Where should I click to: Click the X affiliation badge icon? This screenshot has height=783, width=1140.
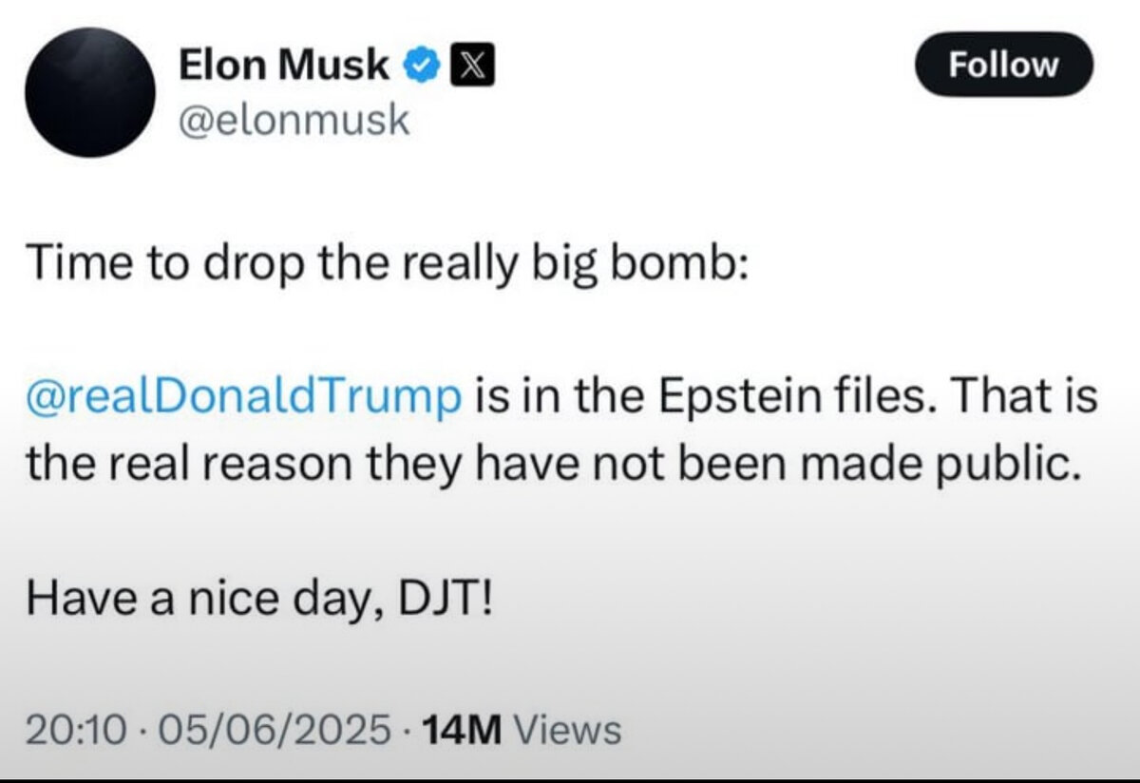point(469,66)
